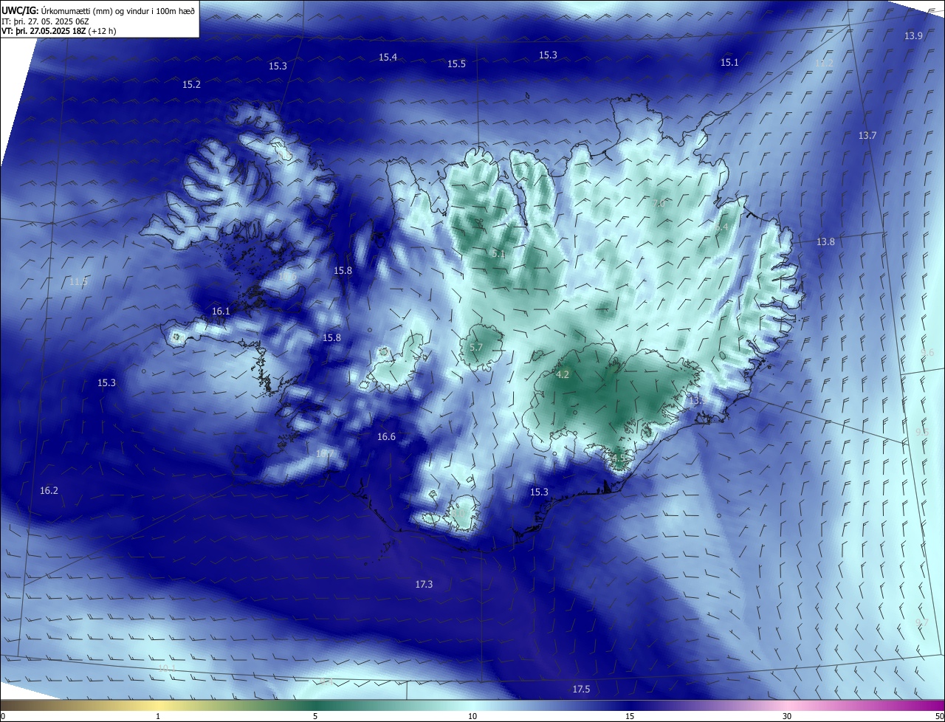
Task: Click the 15.5 value label on the map
Action: (456, 64)
